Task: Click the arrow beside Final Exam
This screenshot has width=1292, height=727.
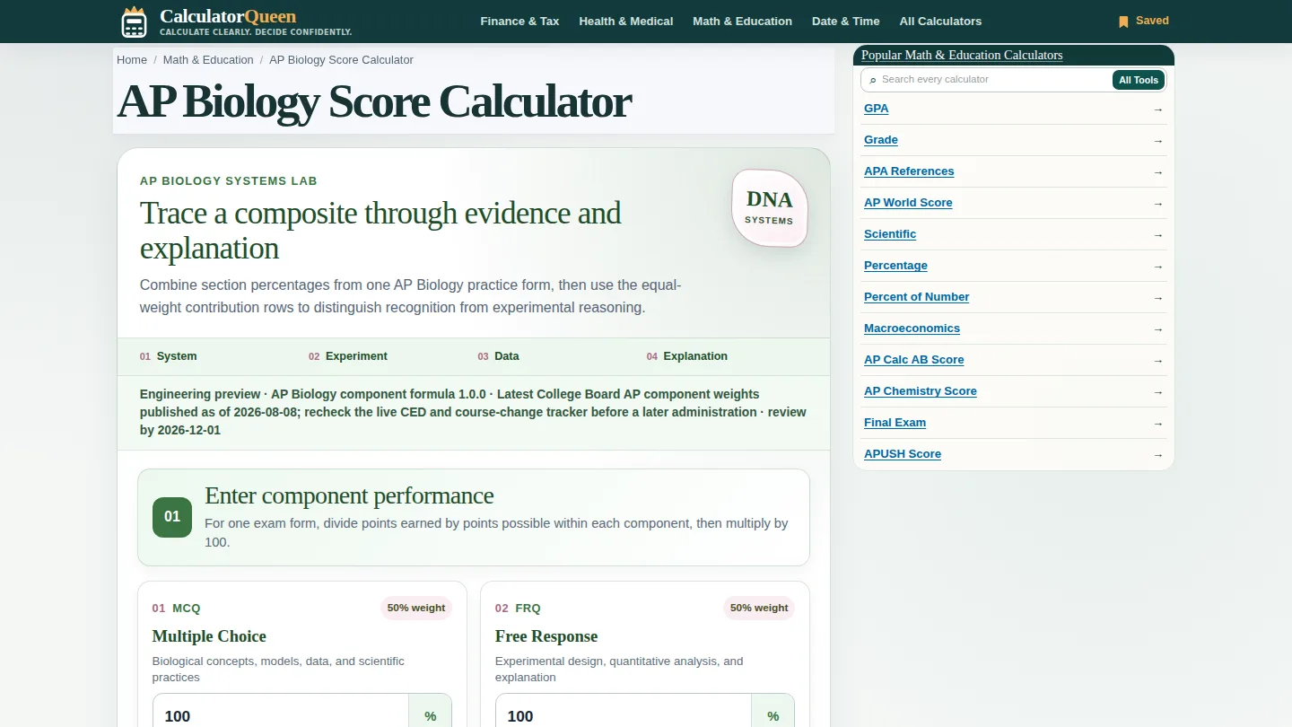Action: pos(1158,424)
